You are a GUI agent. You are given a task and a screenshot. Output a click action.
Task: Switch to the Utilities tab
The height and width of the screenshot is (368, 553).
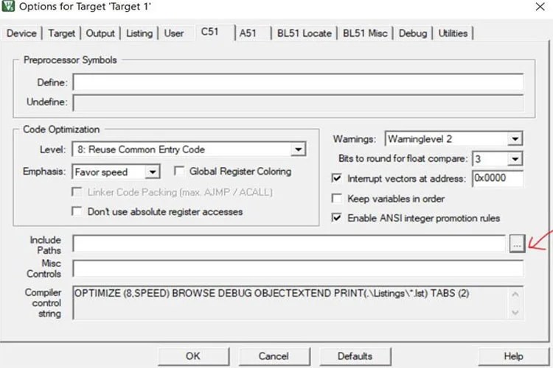click(453, 33)
